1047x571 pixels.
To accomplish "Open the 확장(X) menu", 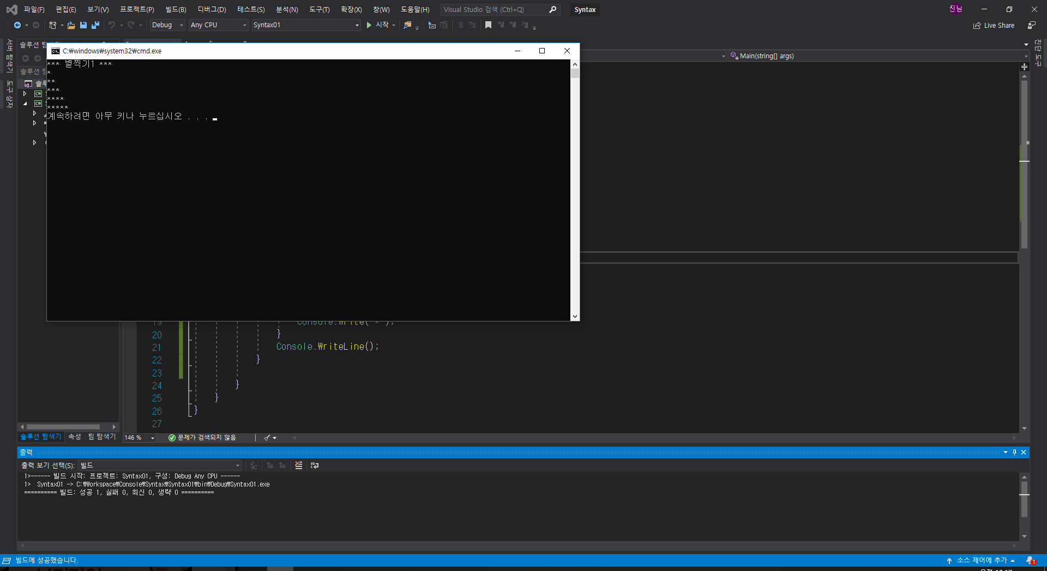I will (x=351, y=9).
